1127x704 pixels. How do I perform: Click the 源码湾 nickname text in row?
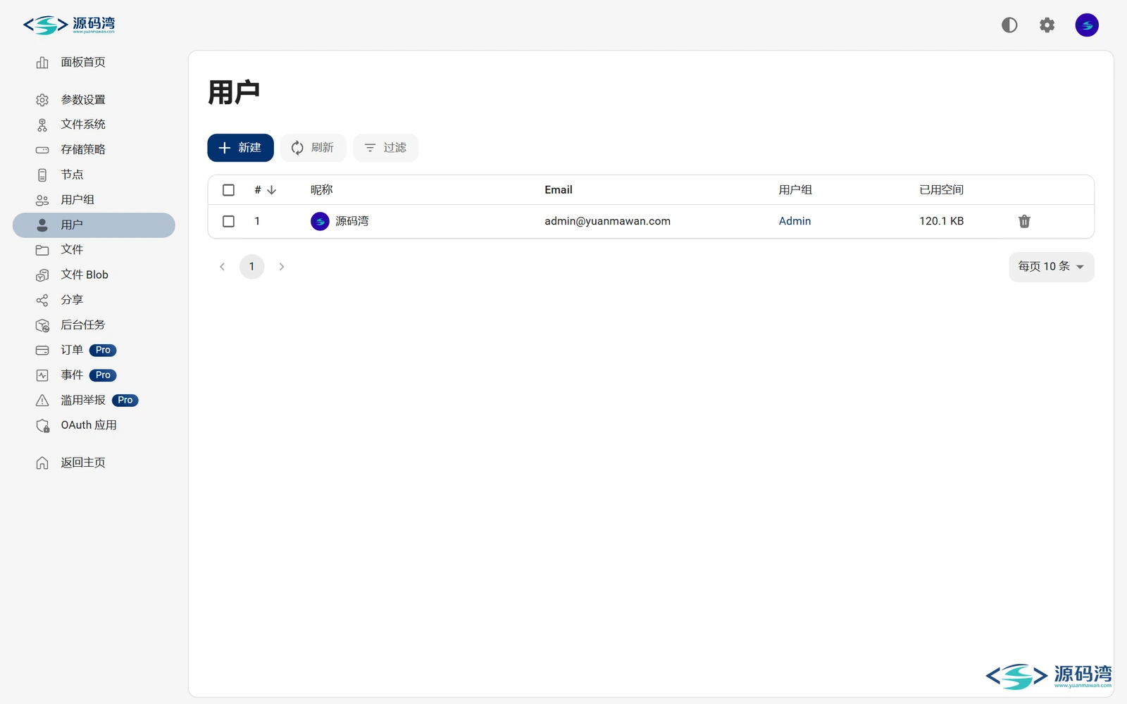coord(351,221)
